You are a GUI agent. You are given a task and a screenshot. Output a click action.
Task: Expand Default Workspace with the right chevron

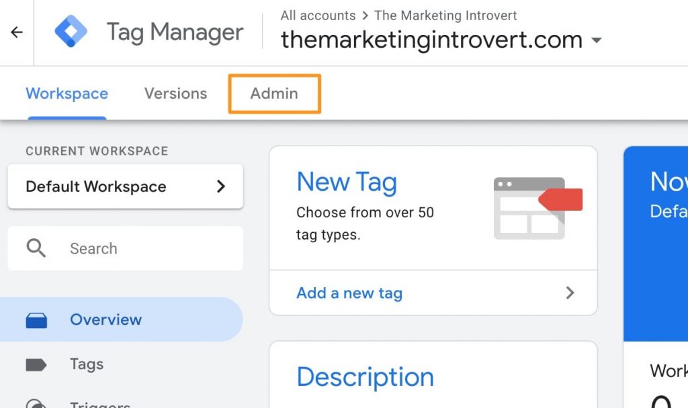pyautogui.click(x=222, y=187)
